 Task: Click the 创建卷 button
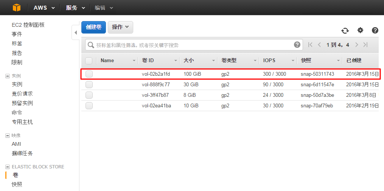93,27
